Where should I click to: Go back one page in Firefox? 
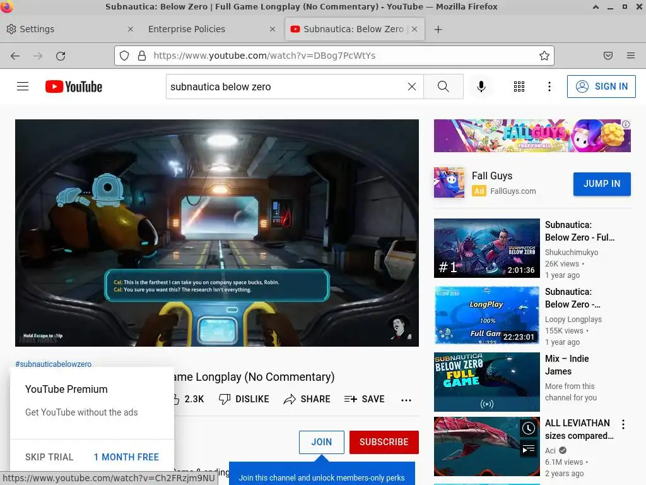pyautogui.click(x=15, y=56)
